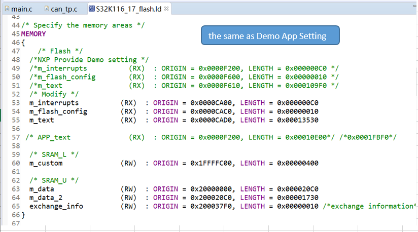This screenshot has width=418, height=232.
Task: Click the main.c file icon
Action: point(6,9)
